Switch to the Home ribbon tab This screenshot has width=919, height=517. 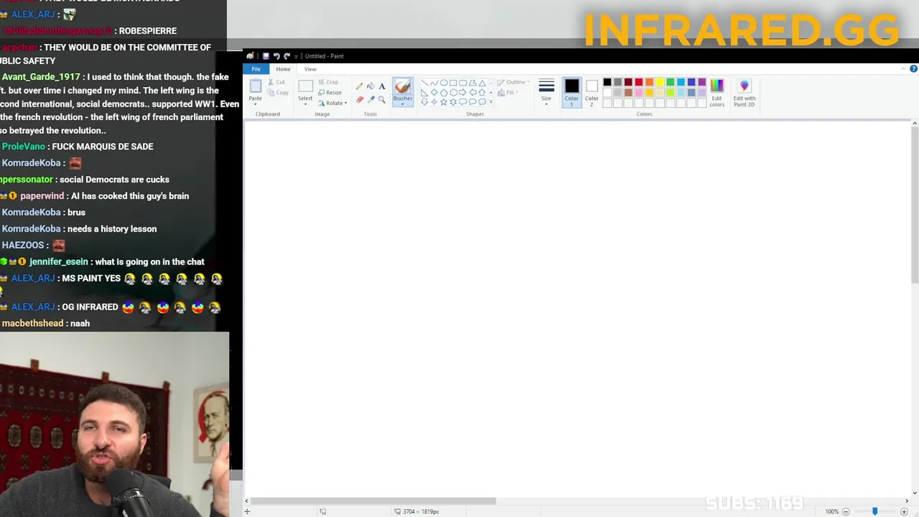click(283, 69)
